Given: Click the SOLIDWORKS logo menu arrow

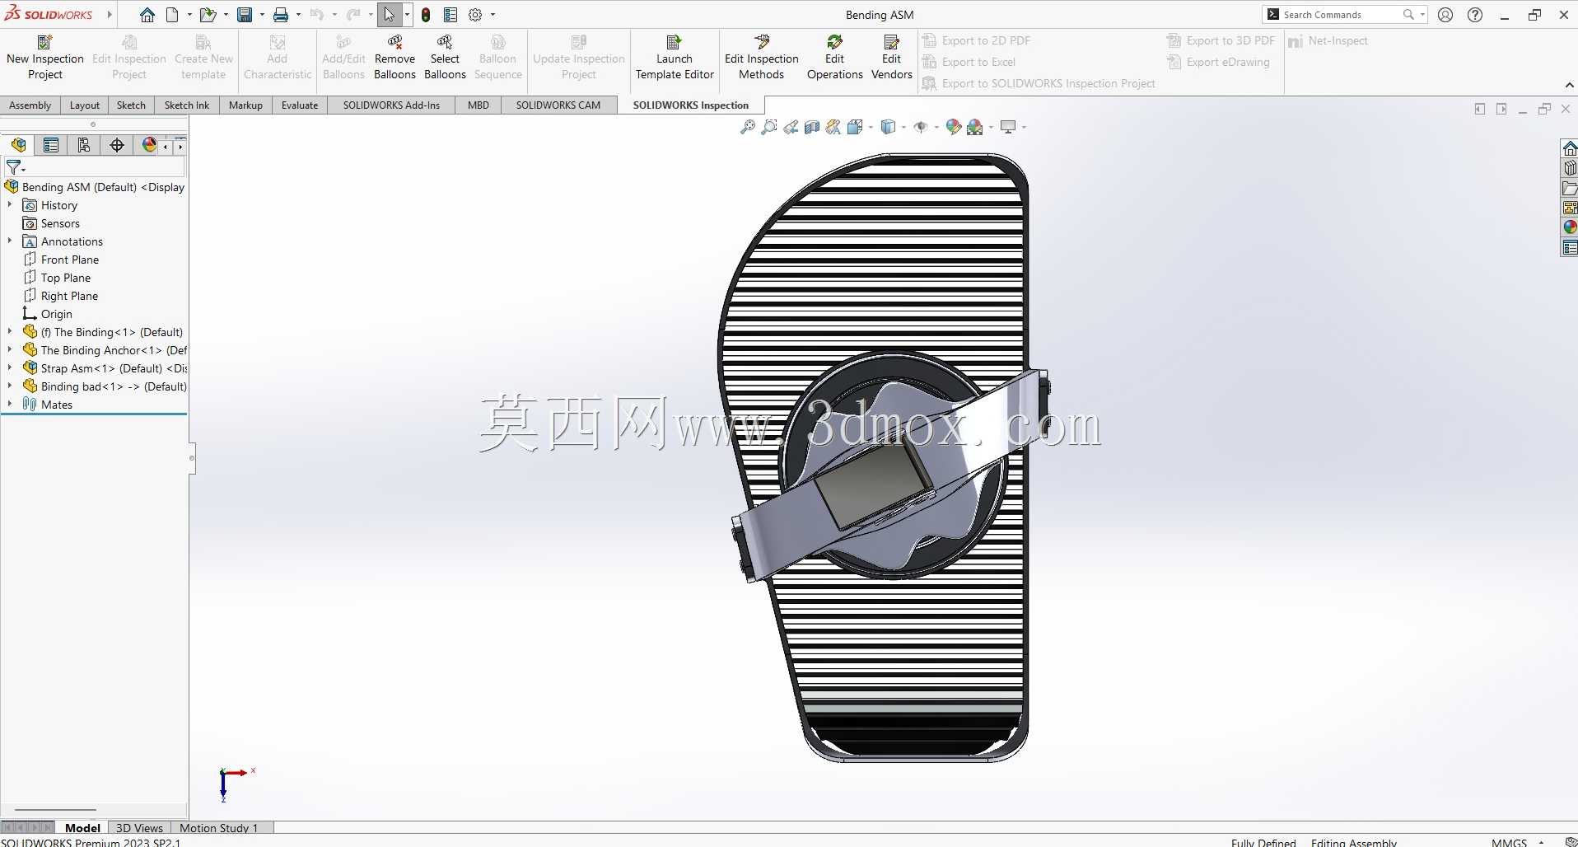Looking at the screenshot, I should click(110, 15).
